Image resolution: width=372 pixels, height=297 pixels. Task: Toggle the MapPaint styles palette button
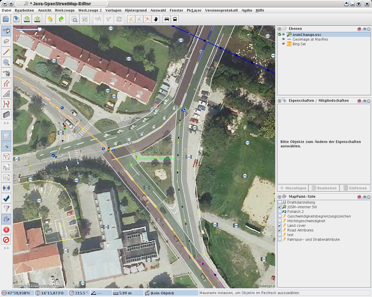point(6,219)
